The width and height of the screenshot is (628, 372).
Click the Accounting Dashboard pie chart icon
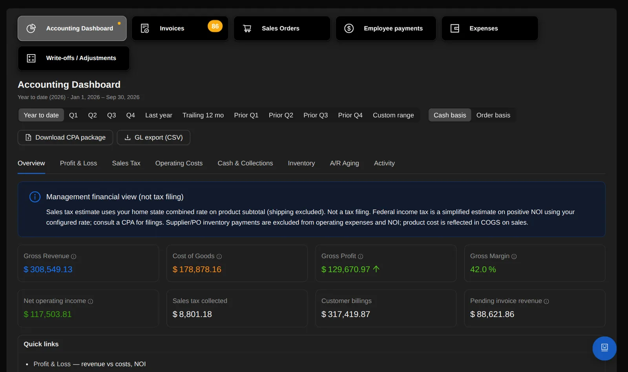(x=31, y=28)
